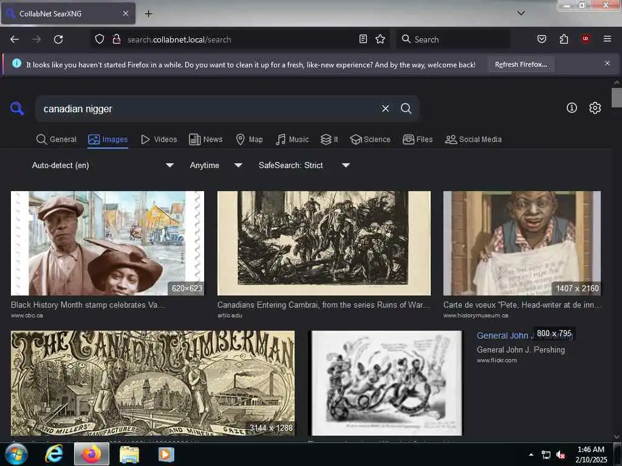Open Black History Month stamp thumbnail
Image resolution: width=622 pixels, height=466 pixels.
click(108, 243)
